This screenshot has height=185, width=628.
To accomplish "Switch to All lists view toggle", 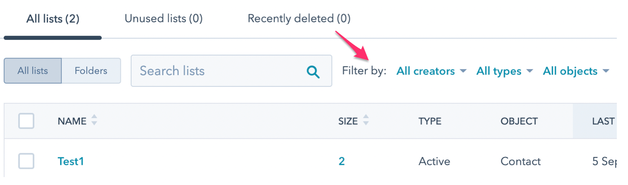I will coord(33,70).
